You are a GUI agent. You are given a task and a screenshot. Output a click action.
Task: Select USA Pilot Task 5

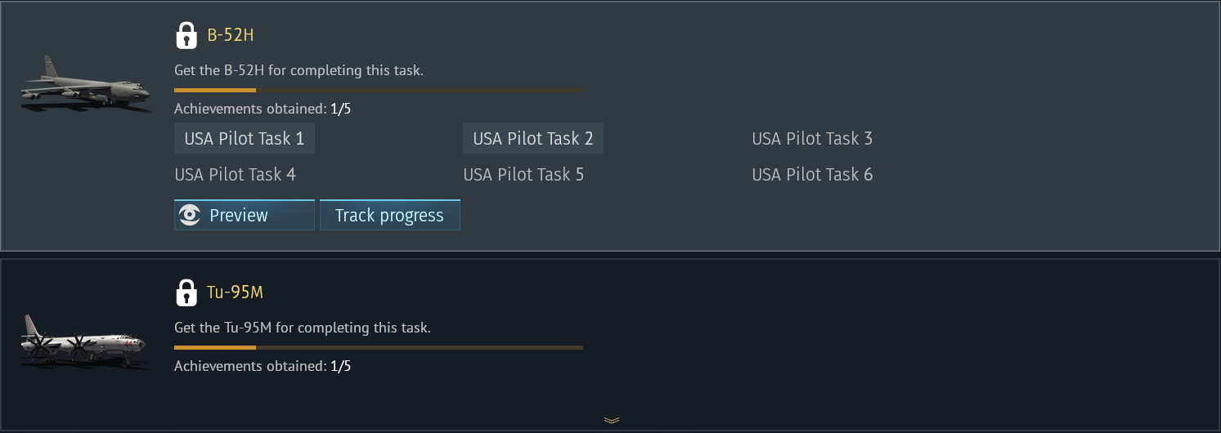pyautogui.click(x=523, y=175)
